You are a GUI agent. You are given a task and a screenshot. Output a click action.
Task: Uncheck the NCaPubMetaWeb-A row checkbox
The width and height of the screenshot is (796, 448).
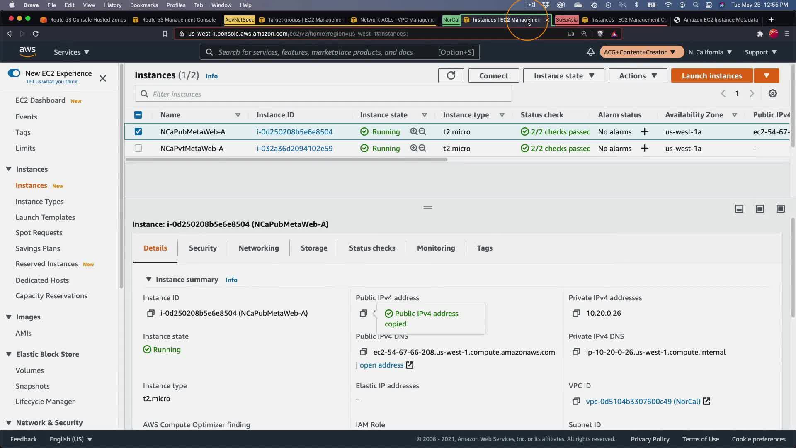click(138, 132)
